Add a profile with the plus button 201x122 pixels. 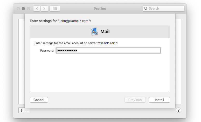pos(21,110)
